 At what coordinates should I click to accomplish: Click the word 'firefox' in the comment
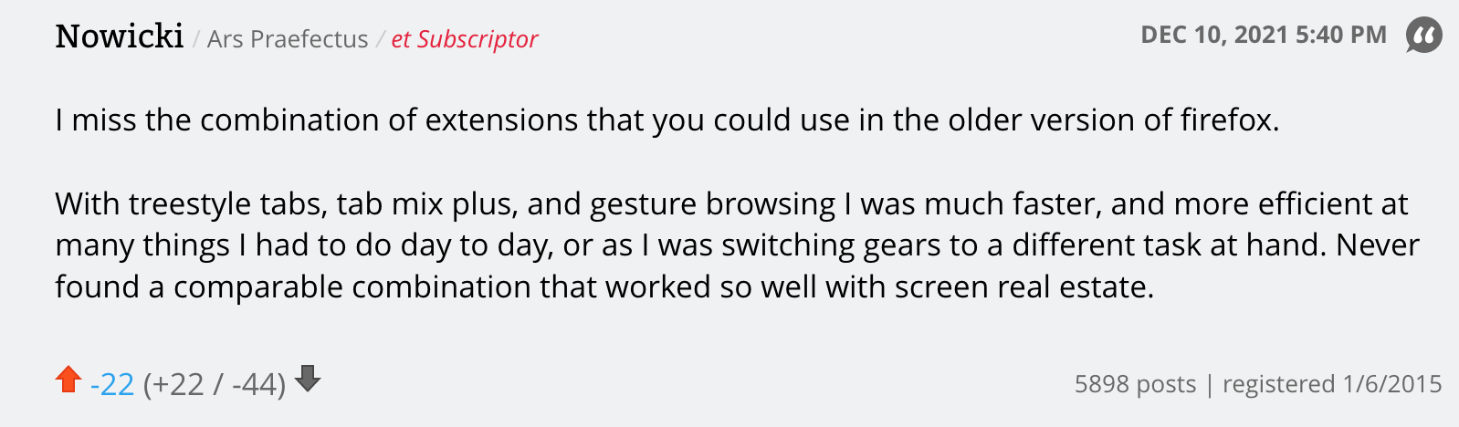[1228, 120]
